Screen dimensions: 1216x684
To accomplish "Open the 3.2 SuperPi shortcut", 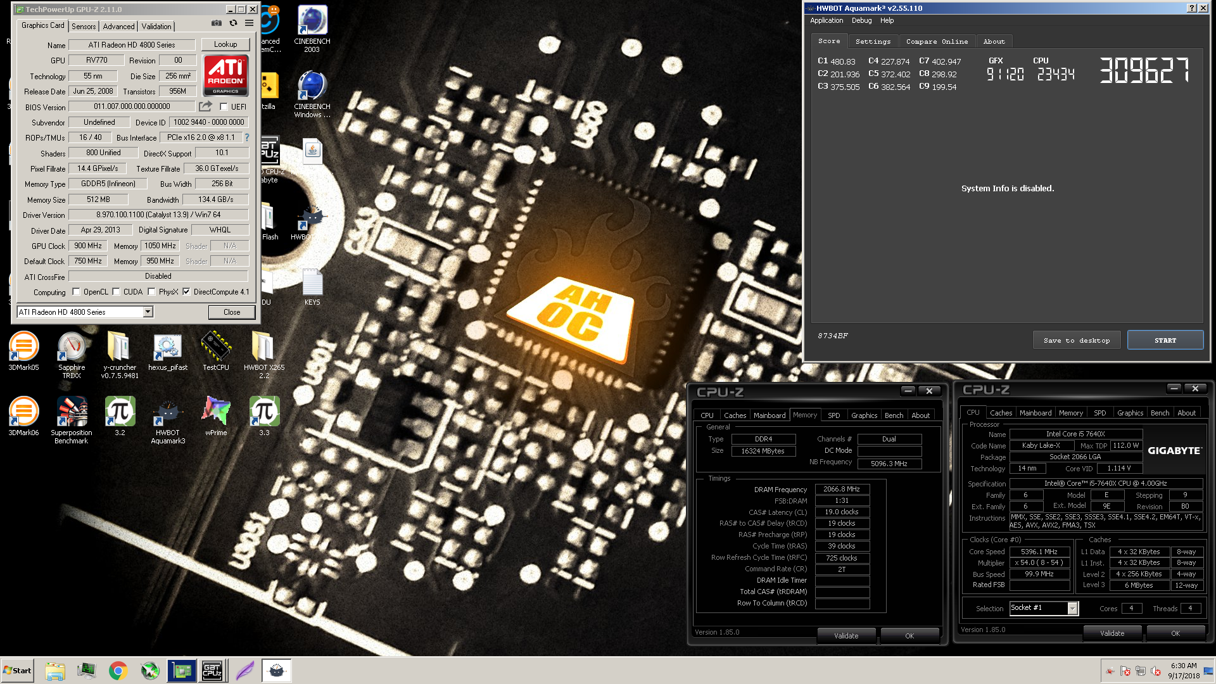I will point(120,417).
